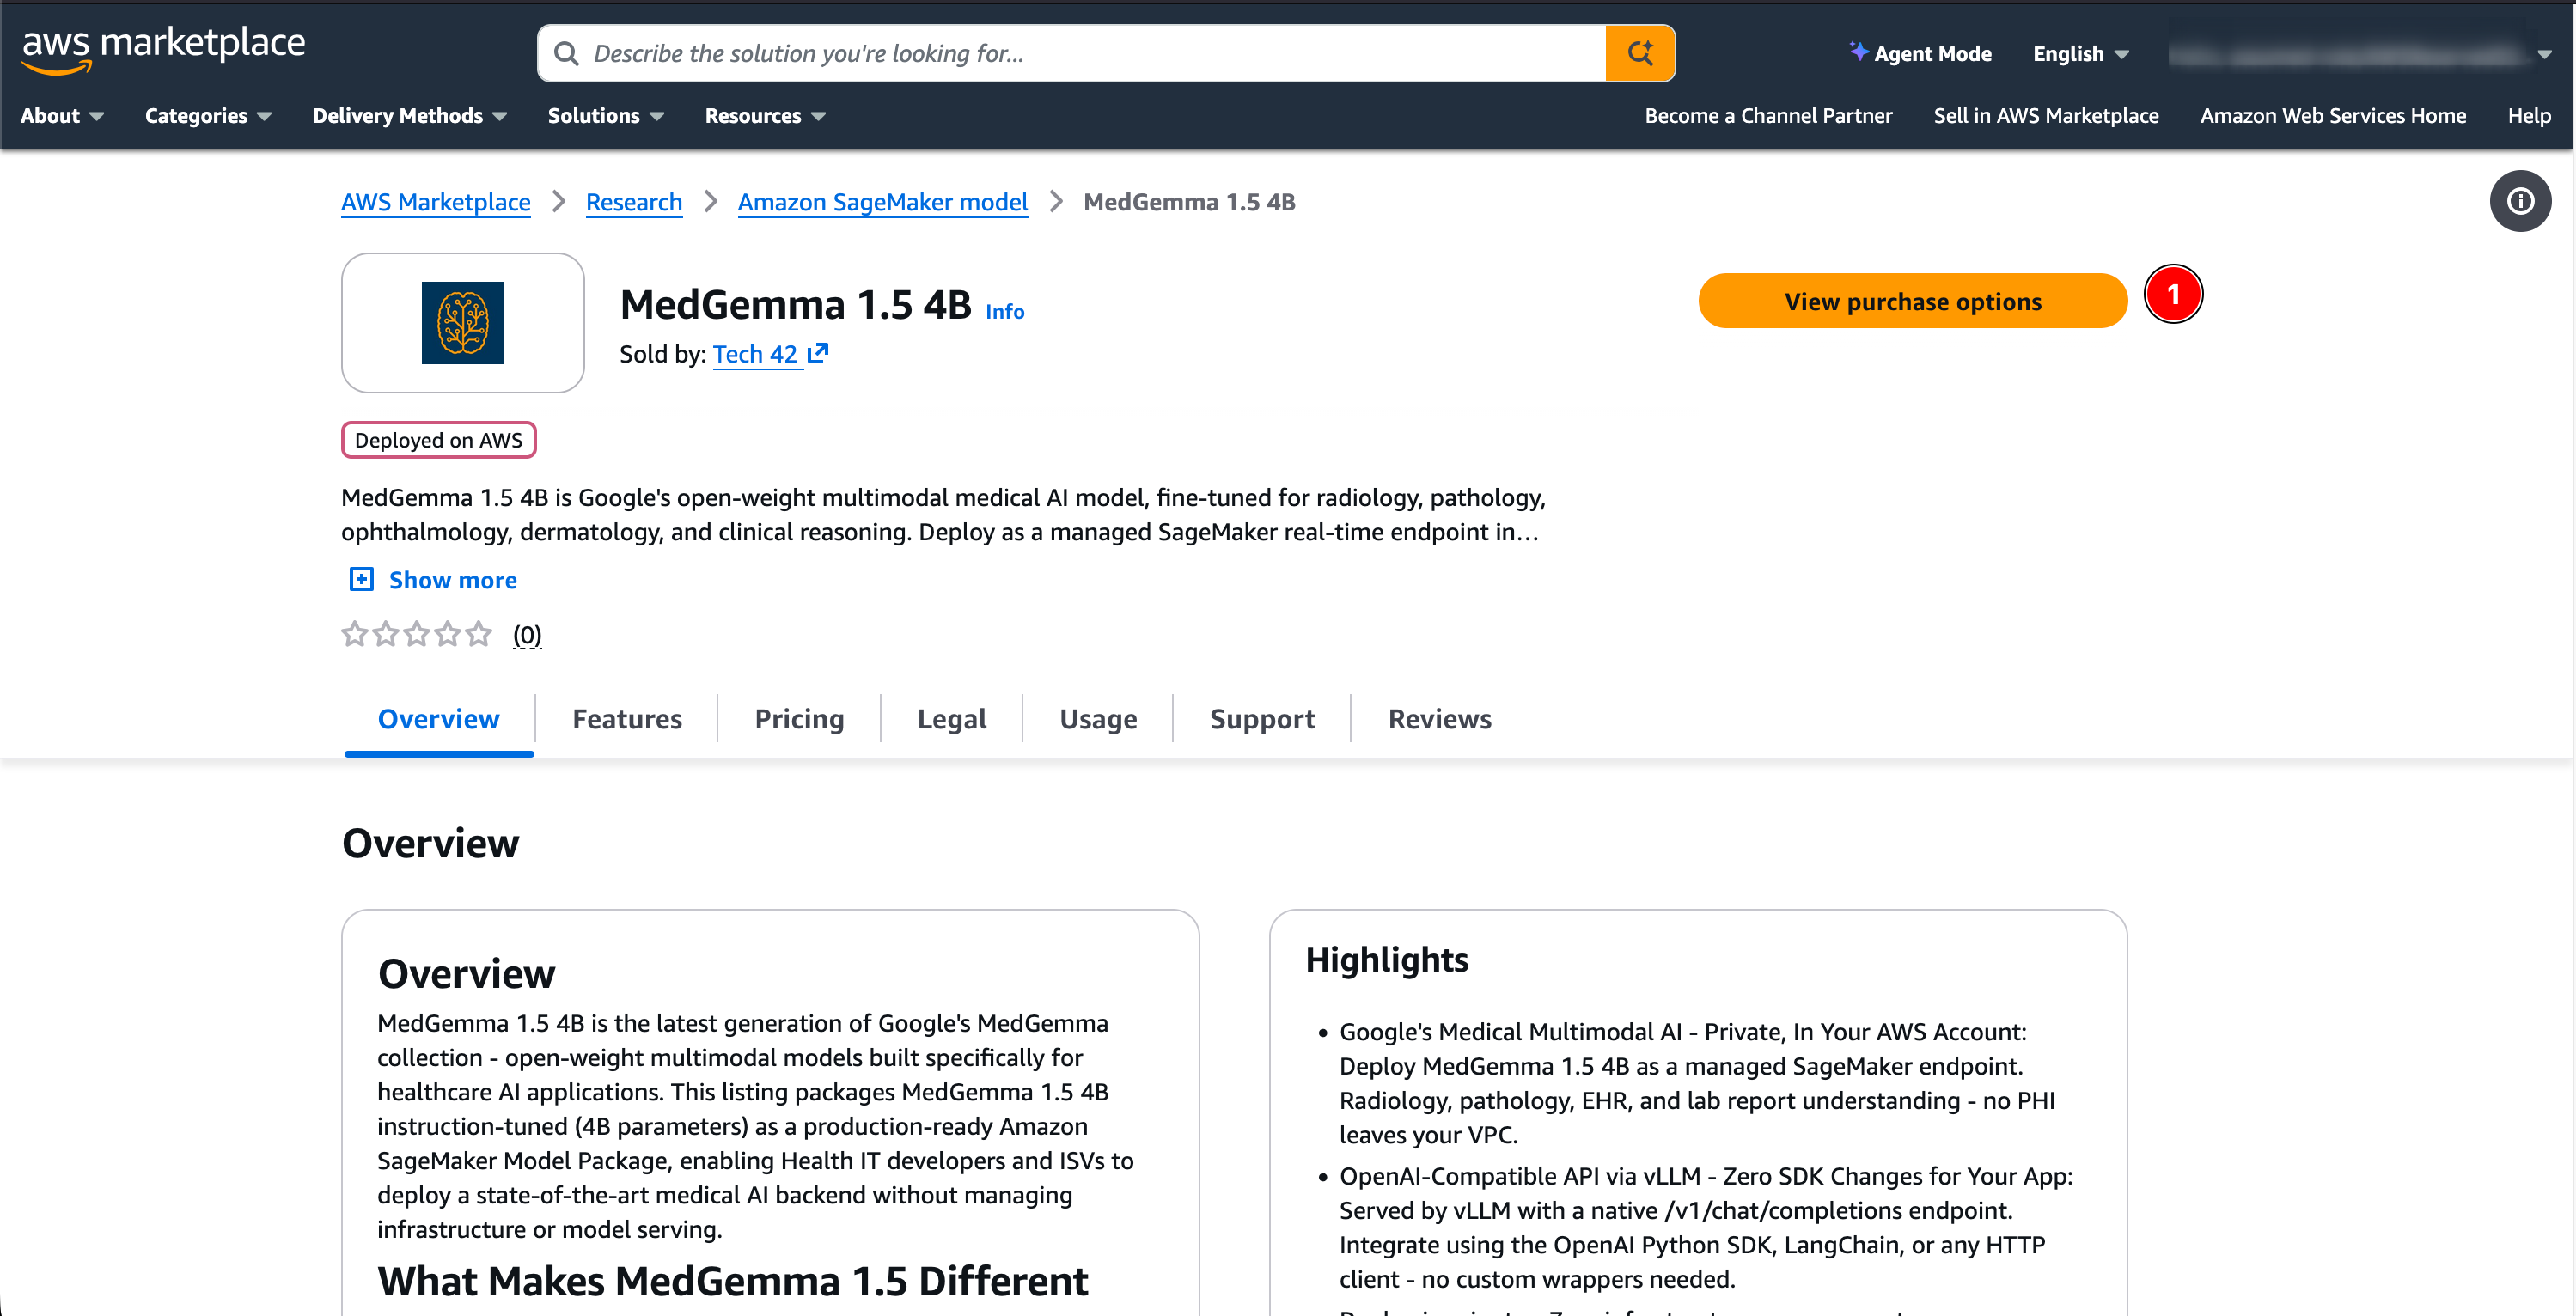Click the MedGemma brain product logo

463,323
